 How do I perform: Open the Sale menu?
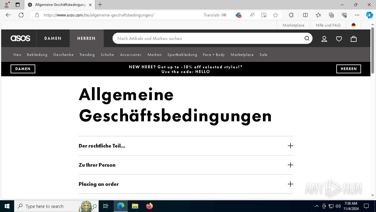pyautogui.click(x=263, y=54)
